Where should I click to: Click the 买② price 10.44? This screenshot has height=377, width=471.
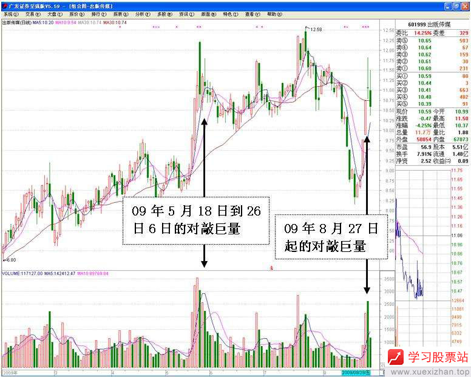(425, 83)
